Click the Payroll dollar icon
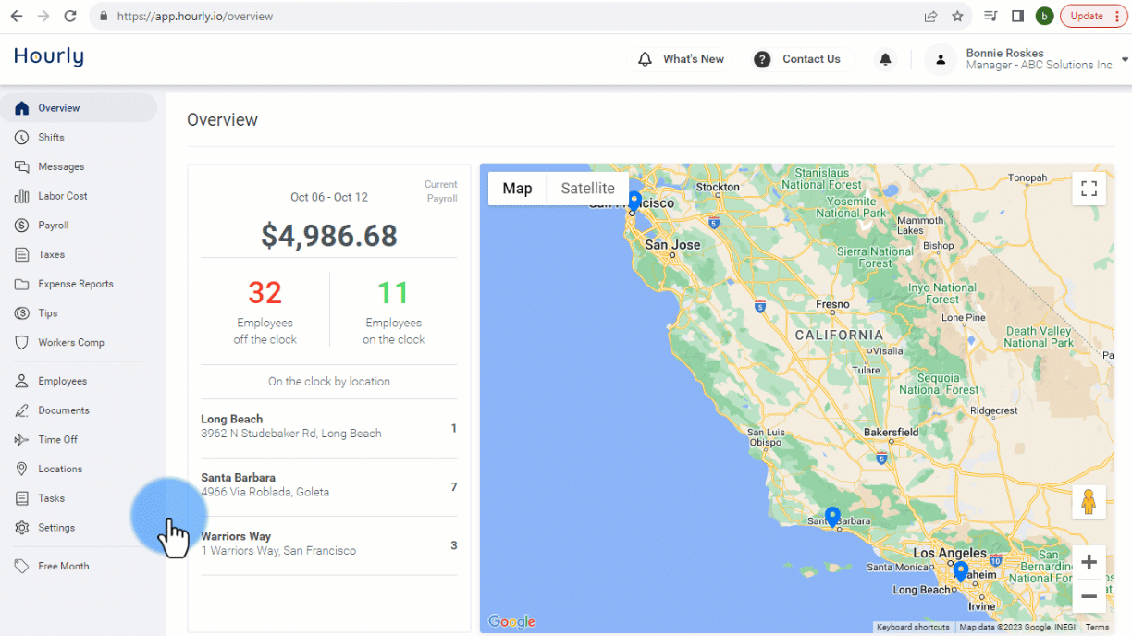The height and width of the screenshot is (636, 1132). click(x=22, y=226)
